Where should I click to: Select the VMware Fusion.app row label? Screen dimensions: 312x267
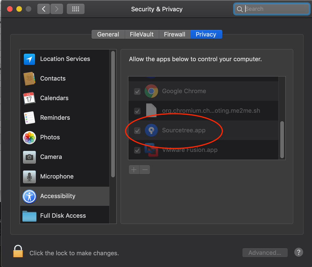coord(190,150)
